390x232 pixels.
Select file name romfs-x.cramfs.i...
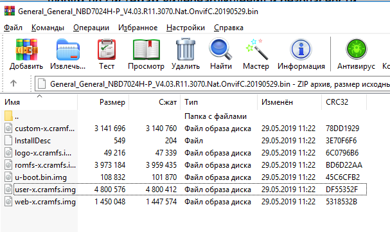(45, 165)
